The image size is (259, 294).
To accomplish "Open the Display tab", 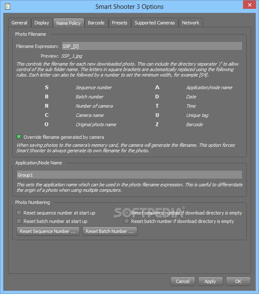I will [x=42, y=23].
